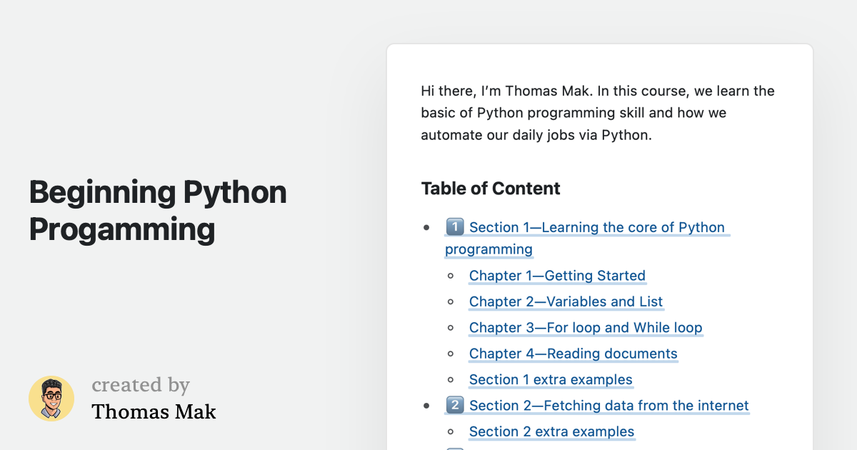
Task: Click the number 2 keycap emoji
Action: click(455, 406)
